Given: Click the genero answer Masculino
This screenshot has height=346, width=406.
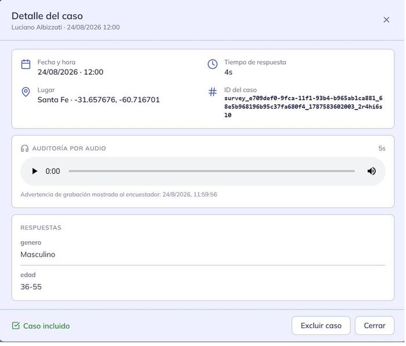Looking at the screenshot, I should (x=38, y=254).
